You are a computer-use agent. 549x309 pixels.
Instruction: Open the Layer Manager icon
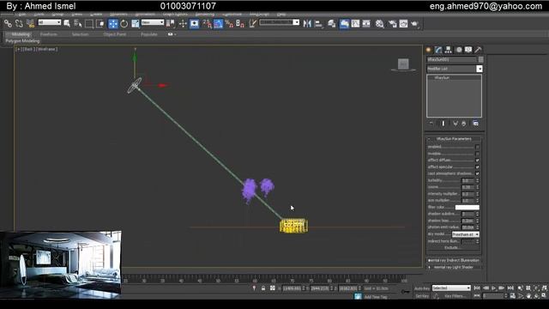coord(332,23)
